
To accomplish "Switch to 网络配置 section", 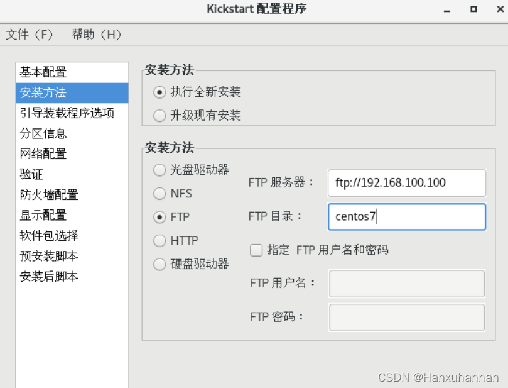I will pos(43,154).
